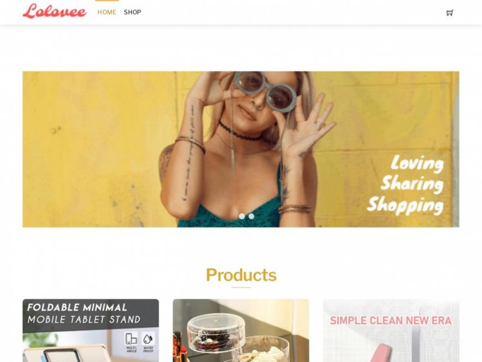This screenshot has width=482, height=362.
Task: Click the Mobile Tablet Stand subtitle text
Action: click(84, 320)
